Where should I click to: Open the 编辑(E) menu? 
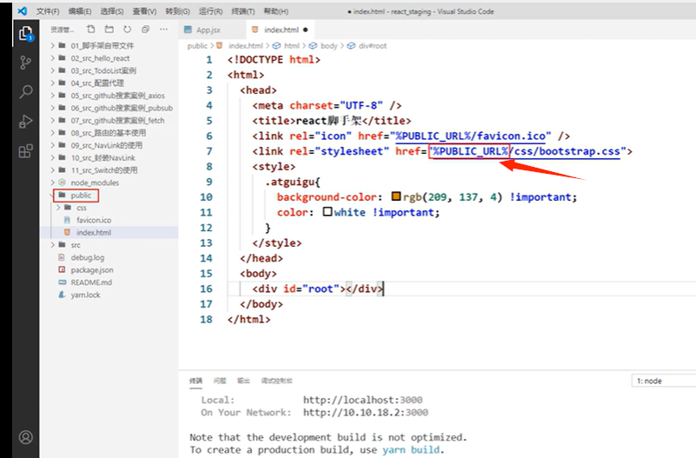coord(80,11)
